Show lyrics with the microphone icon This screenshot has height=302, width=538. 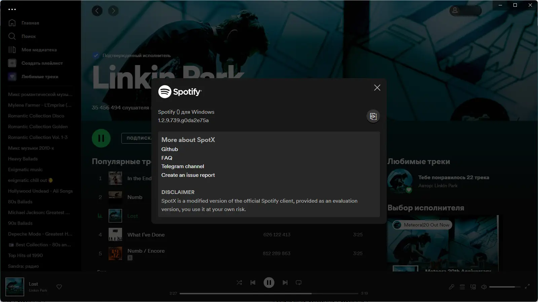click(452, 287)
